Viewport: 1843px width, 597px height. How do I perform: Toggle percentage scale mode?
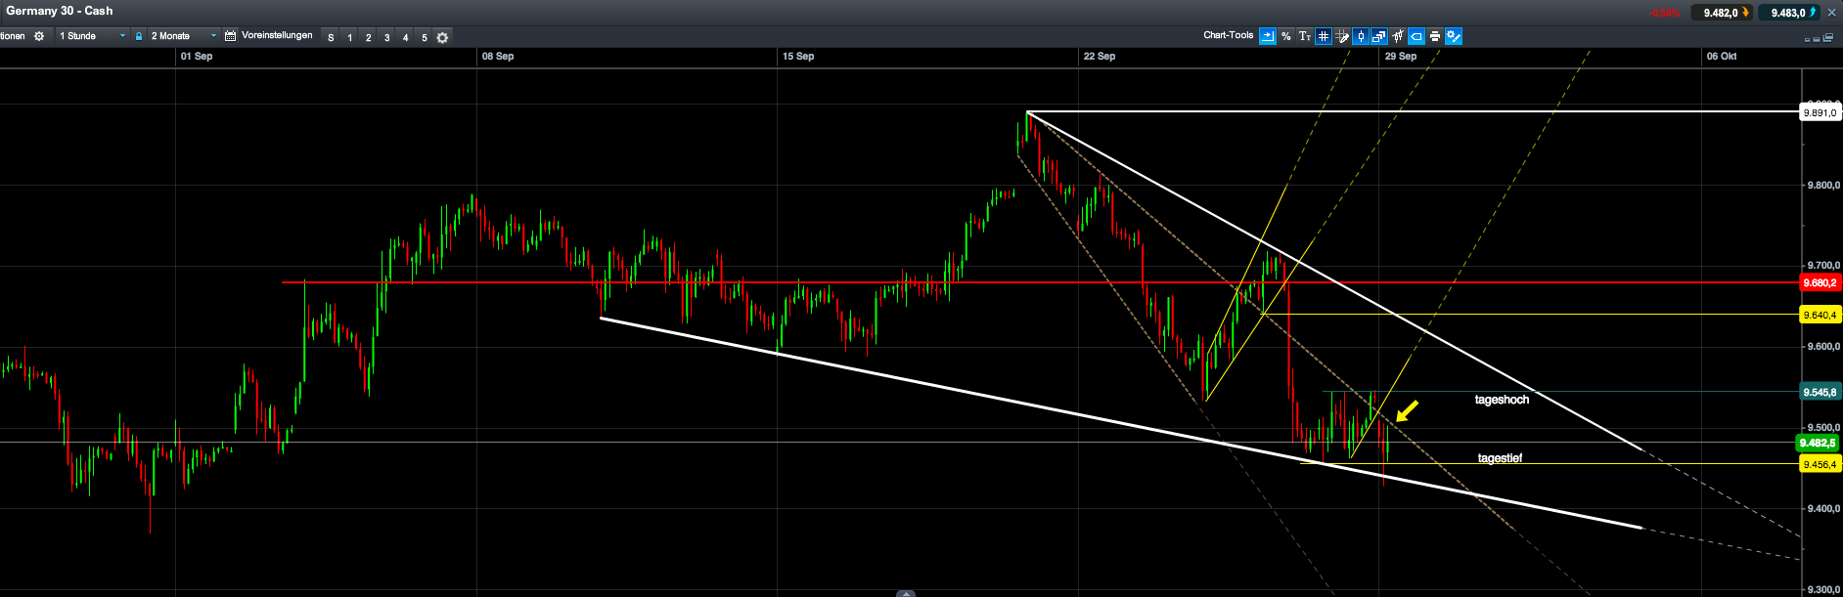click(1286, 36)
